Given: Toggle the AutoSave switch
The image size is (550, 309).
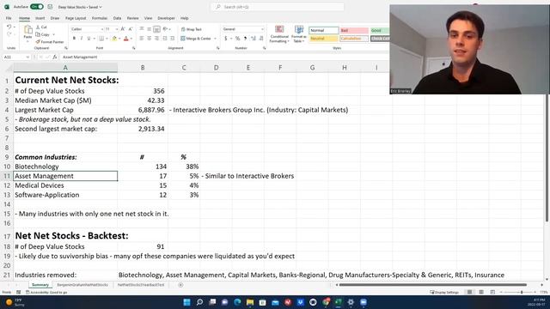Looking at the screenshot, I should coord(36,7).
